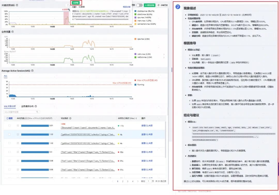Click diskSize.max legend color swatch
The width and height of the screenshot is (279, 195).
[135, 11]
